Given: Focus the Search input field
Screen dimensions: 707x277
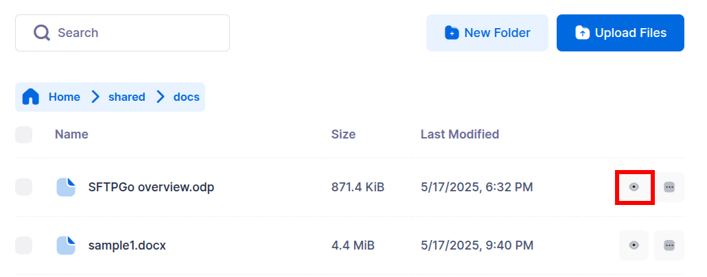Looking at the screenshot, I should coord(137,33).
